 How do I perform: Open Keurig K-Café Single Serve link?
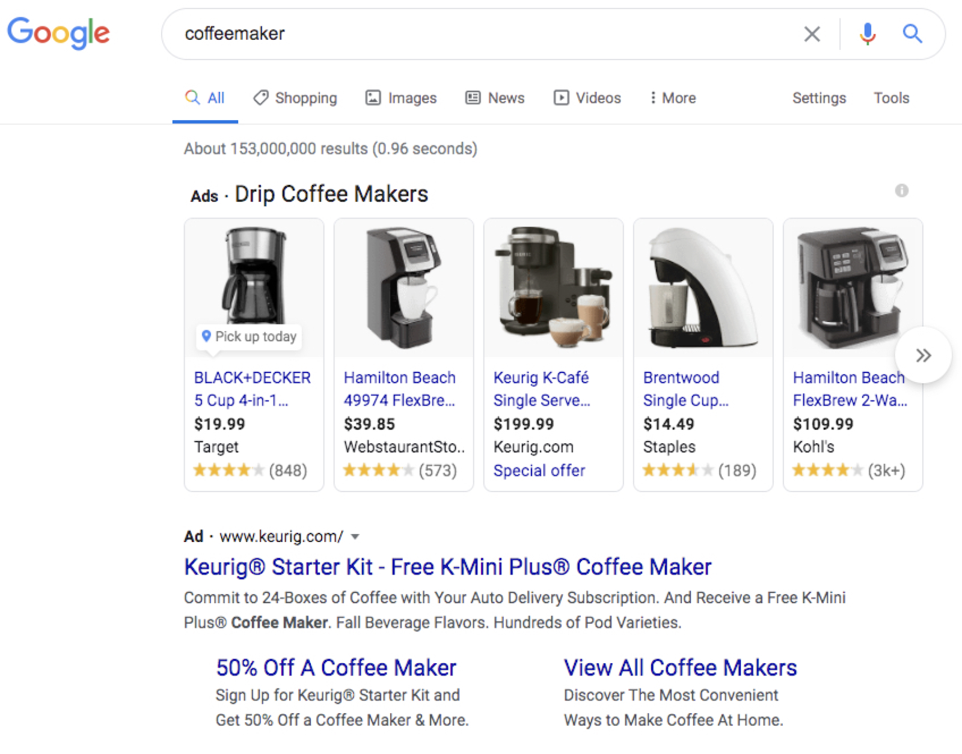point(542,389)
